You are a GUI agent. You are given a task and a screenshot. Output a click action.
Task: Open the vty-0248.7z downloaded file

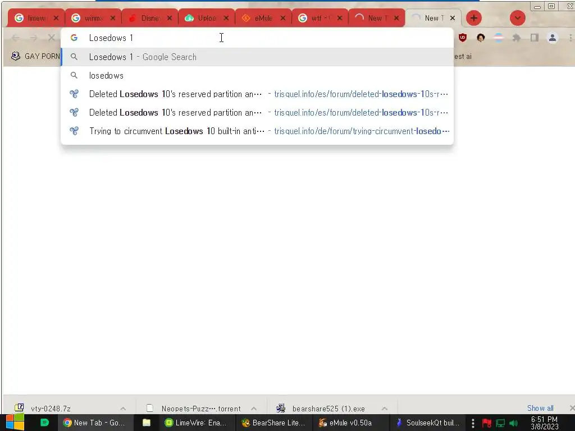pos(51,409)
